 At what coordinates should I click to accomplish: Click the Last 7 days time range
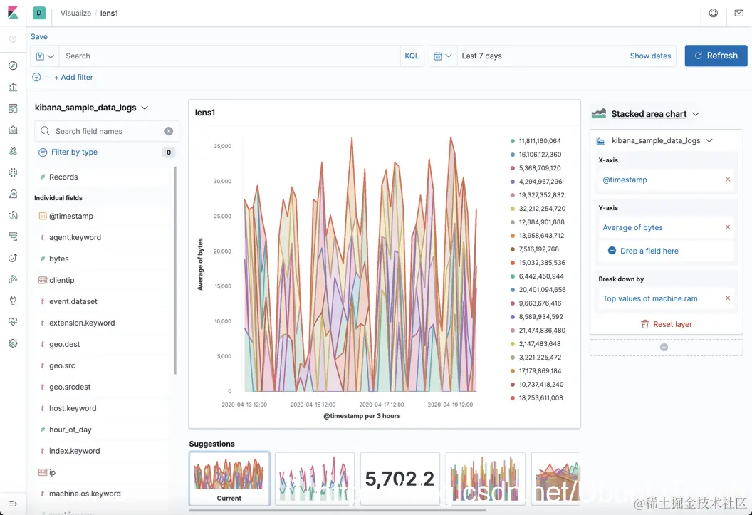coord(481,56)
